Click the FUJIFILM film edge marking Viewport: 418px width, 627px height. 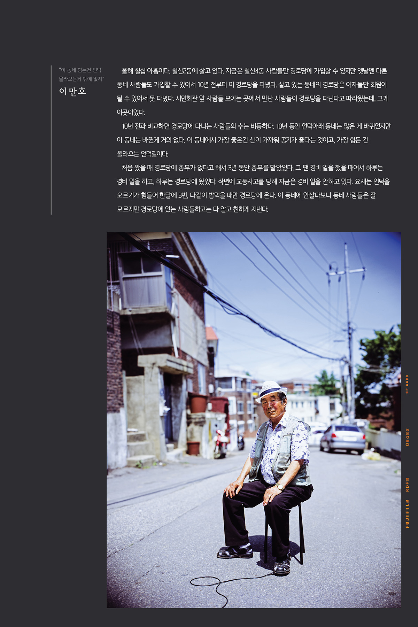[407, 514]
